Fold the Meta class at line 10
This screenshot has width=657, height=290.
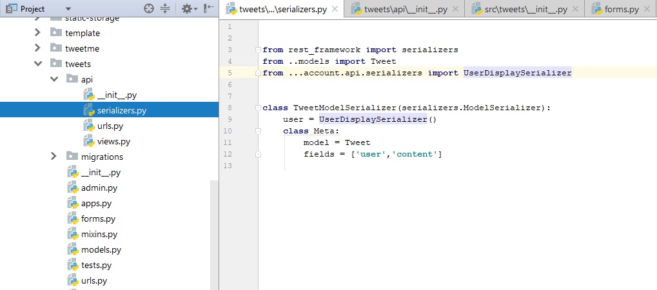pos(258,131)
